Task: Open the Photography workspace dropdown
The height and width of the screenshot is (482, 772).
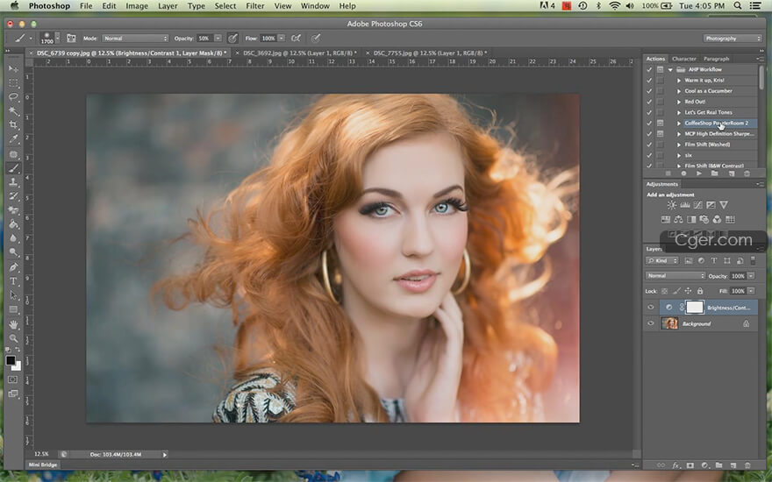Action: 732,39
